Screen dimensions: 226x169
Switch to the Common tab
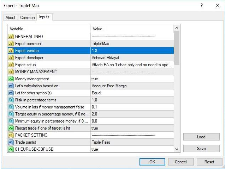pos(27,18)
